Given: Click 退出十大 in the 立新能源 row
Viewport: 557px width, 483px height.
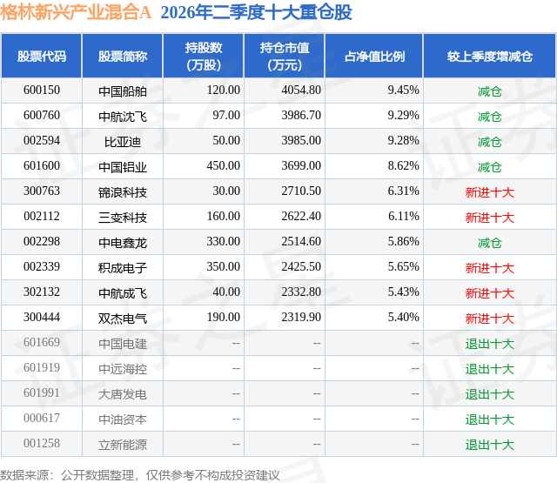Looking at the screenshot, I should (489, 445).
